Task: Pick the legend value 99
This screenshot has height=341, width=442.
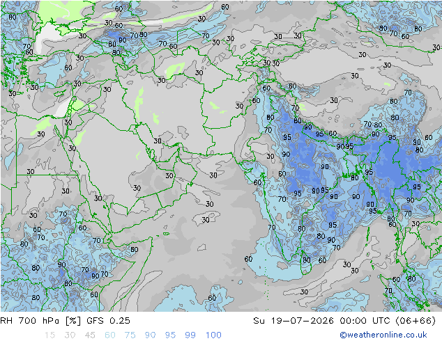Action: [190, 335]
